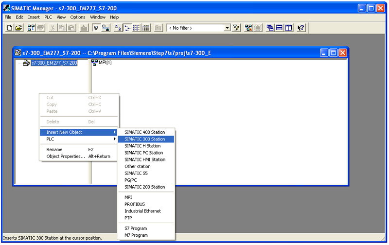Insert a SIMATIC 400 Station
Screen dimensions: 389x245
(146, 132)
